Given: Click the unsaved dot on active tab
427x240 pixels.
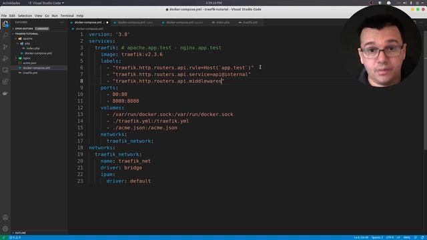Looking at the screenshot, I should click(x=107, y=22).
